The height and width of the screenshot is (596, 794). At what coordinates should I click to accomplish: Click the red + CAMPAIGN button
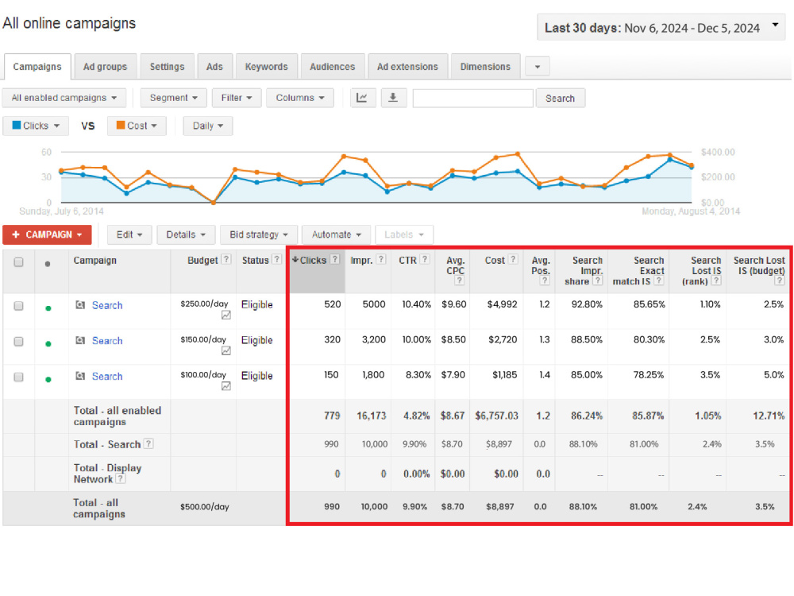tap(47, 234)
